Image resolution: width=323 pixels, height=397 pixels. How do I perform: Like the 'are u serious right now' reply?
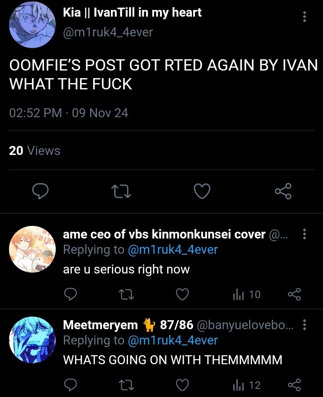click(182, 294)
